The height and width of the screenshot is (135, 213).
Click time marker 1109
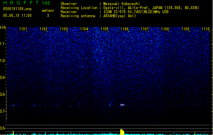click(185, 29)
